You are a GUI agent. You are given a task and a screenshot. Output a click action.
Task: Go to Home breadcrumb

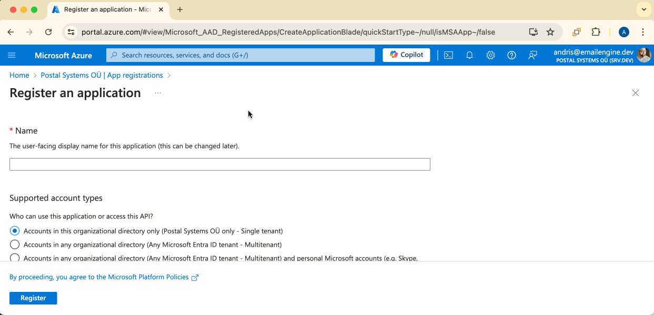[x=19, y=75]
